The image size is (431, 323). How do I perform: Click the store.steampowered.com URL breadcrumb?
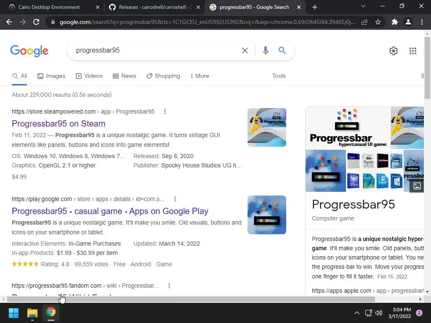click(x=83, y=111)
